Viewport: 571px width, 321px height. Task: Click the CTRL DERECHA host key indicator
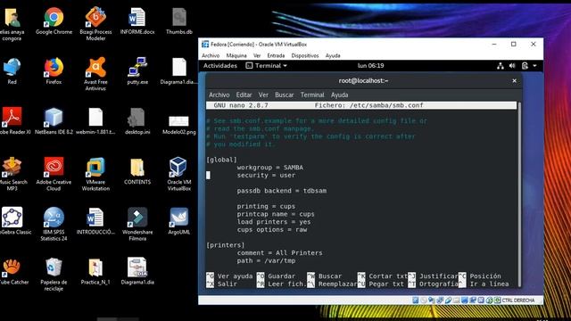[x=517, y=300]
